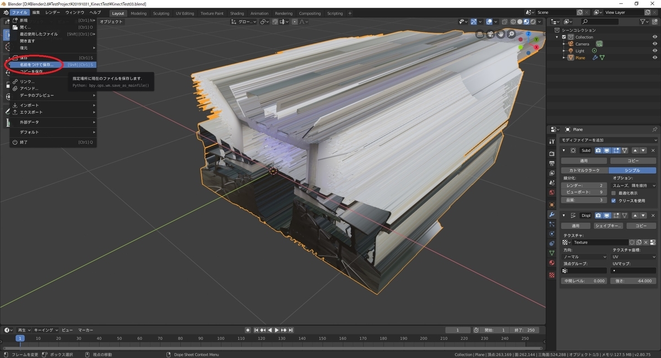The width and height of the screenshot is (661, 358).
Task: Collapse the Subd modifier panel
Action: (564, 150)
